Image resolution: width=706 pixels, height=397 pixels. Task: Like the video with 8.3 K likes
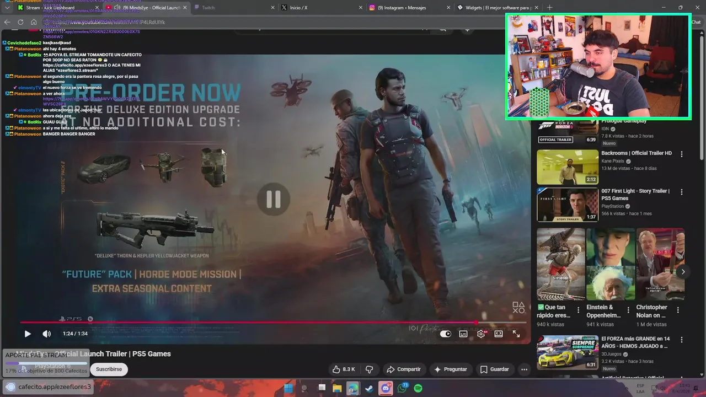[x=344, y=369]
